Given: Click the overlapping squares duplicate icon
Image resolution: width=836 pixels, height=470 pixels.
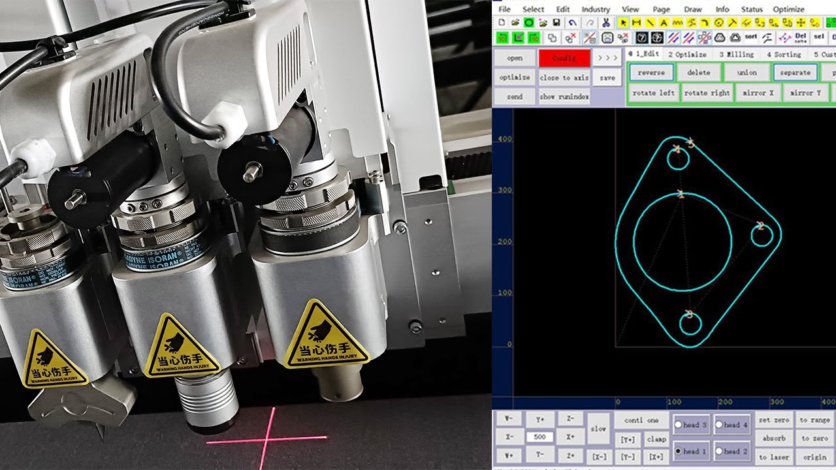Looking at the screenshot, I should pos(553,38).
